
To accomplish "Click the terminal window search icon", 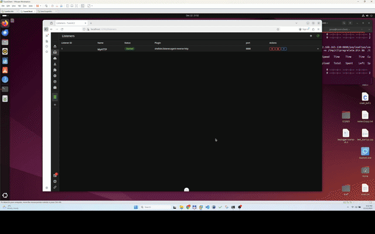I will pos(344,23).
